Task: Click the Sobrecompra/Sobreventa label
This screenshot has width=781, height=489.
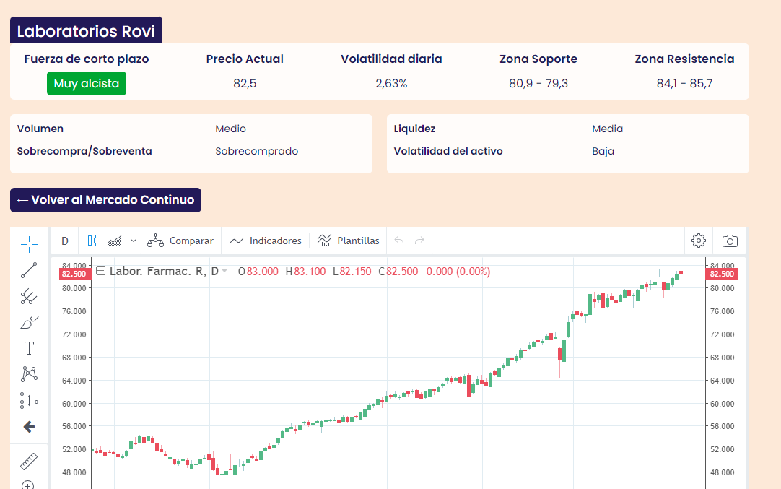Action: [84, 151]
